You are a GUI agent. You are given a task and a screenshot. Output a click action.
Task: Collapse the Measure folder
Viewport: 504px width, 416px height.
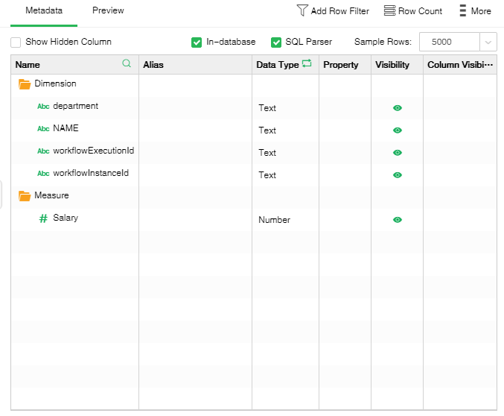tap(25, 196)
